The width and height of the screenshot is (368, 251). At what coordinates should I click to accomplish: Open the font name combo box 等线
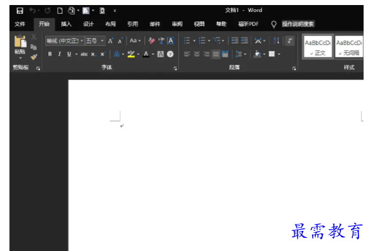(x=64, y=41)
